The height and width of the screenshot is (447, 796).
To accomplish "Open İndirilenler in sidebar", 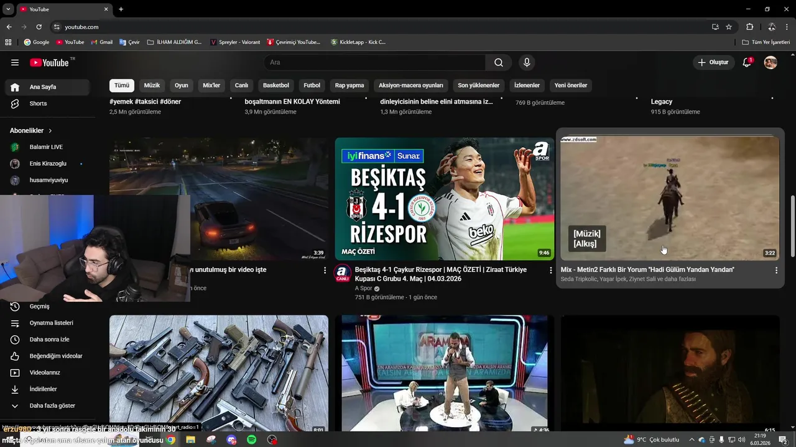I will (47, 389).
